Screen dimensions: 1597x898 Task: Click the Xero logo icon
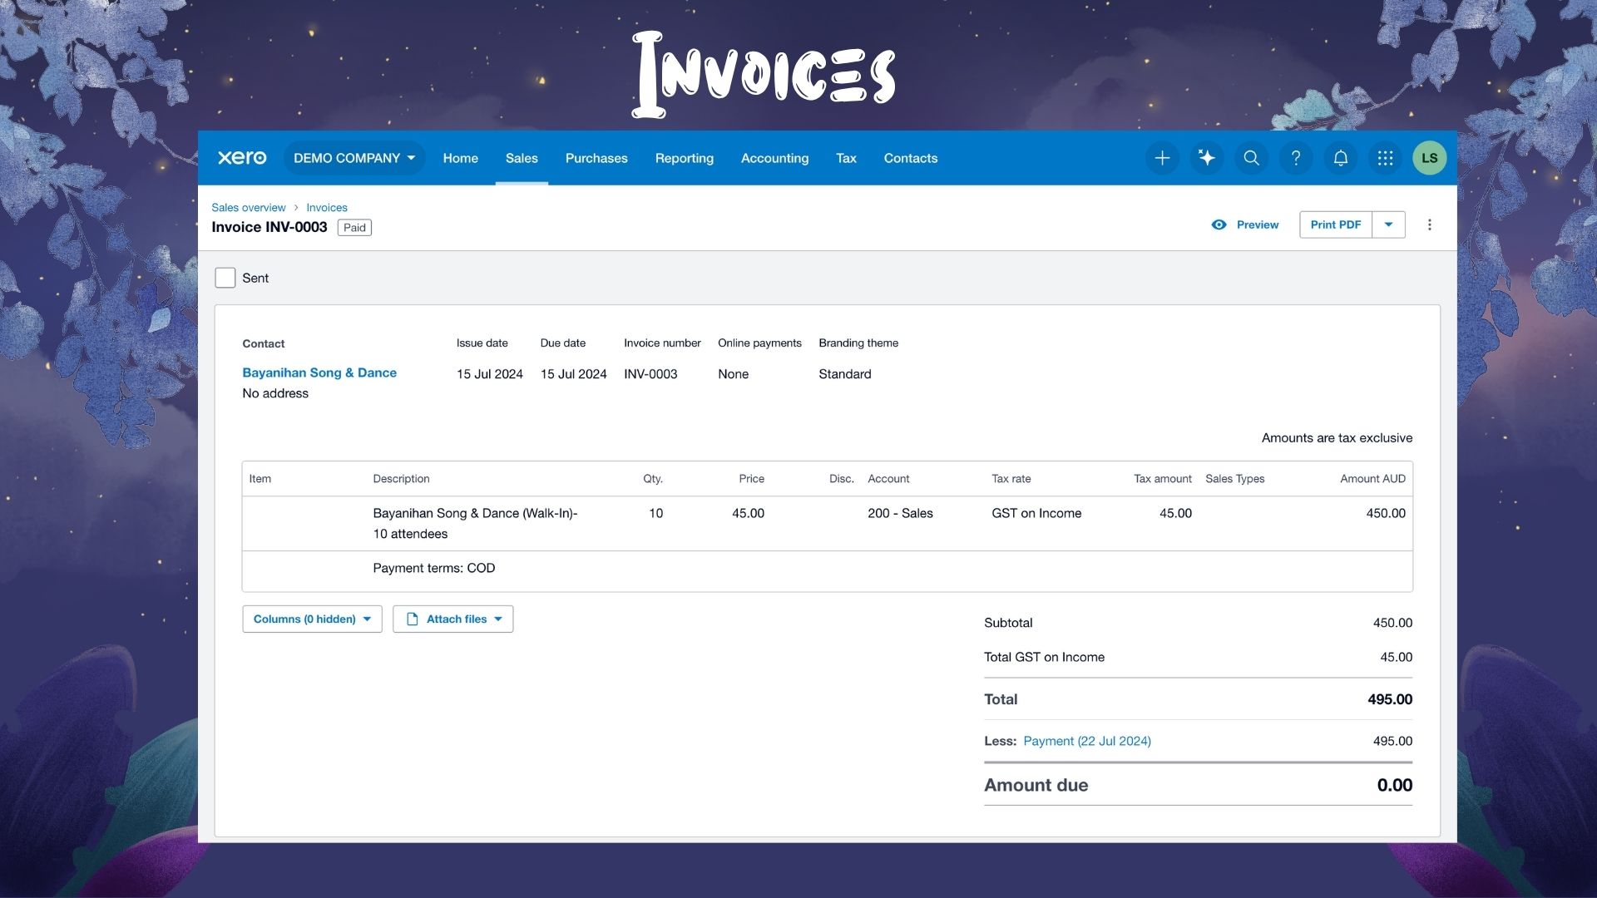pyautogui.click(x=242, y=158)
